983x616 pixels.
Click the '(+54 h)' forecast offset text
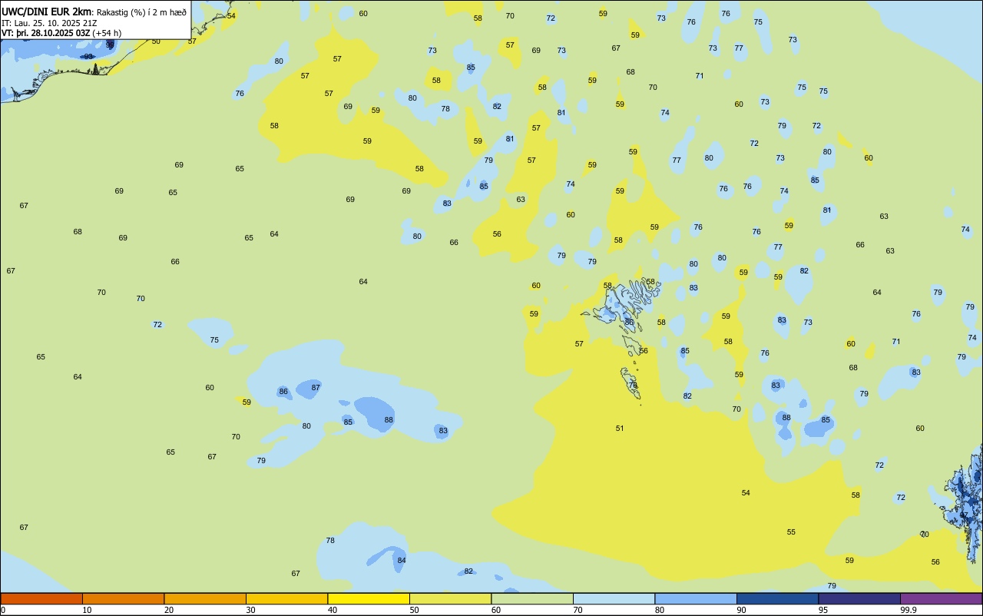coord(108,33)
